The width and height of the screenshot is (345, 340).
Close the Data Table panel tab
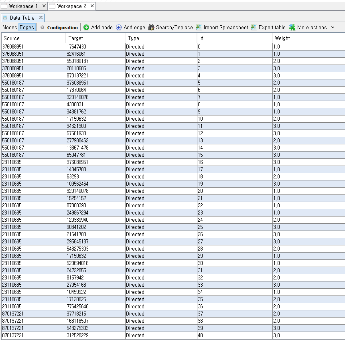(x=41, y=18)
